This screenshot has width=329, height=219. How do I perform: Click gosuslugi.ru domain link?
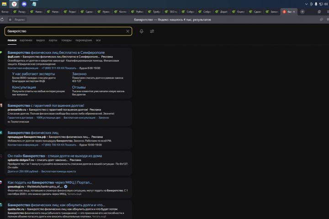(16, 187)
